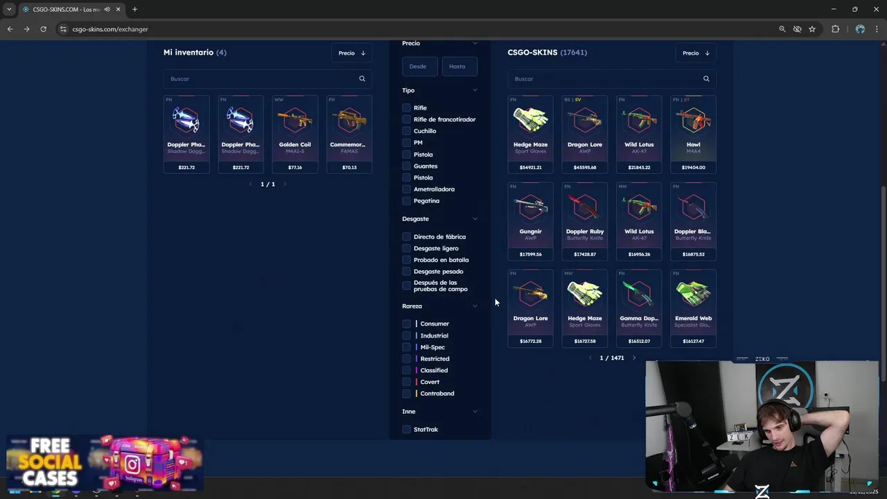Open the site information icon in address bar
Viewport: 887px width, 499px height.
pyautogui.click(x=63, y=29)
